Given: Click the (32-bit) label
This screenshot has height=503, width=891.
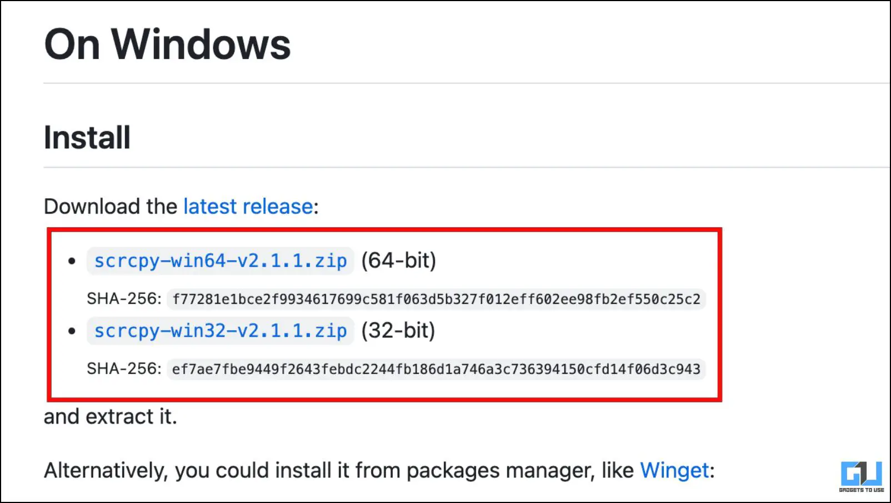Looking at the screenshot, I should [x=398, y=331].
